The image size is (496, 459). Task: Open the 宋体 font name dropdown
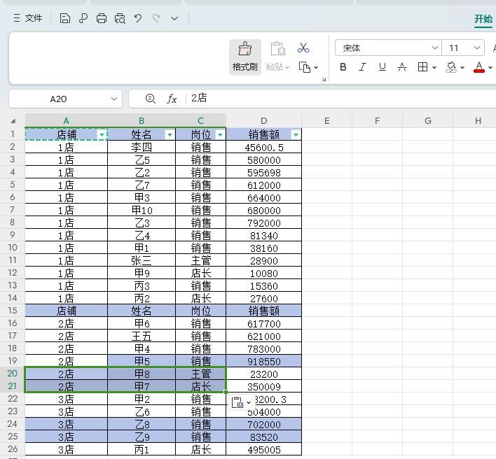[x=434, y=48]
